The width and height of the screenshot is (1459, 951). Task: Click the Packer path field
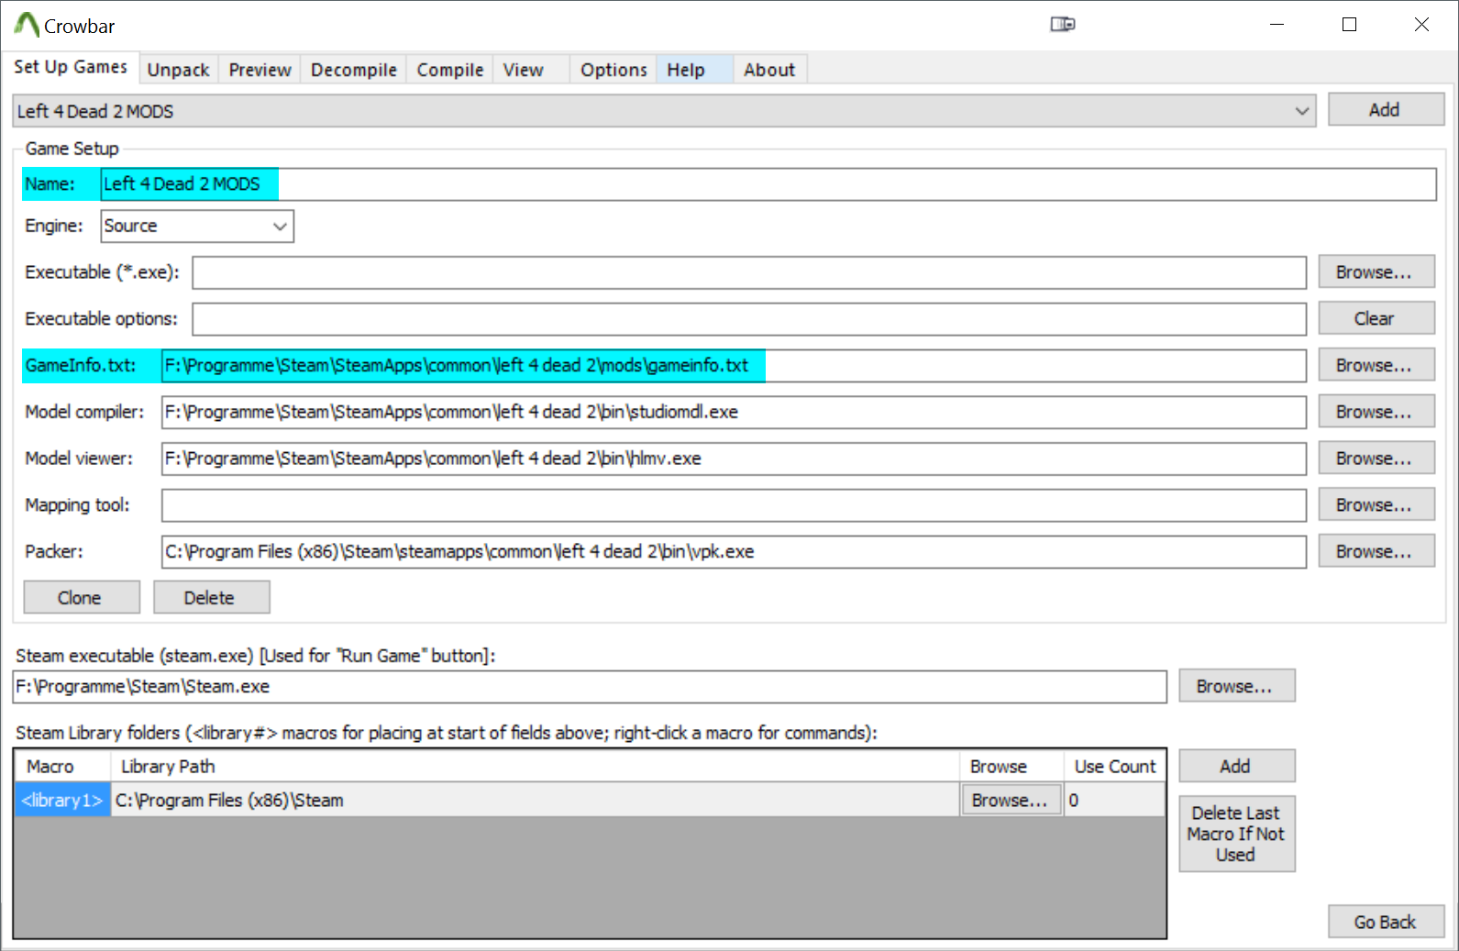click(x=734, y=552)
